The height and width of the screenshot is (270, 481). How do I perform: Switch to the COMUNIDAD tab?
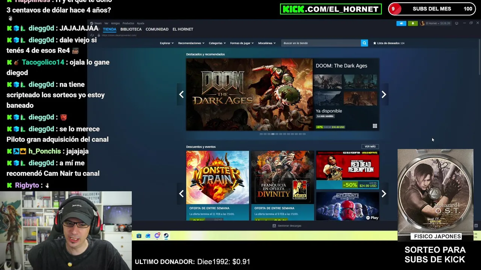157,29
